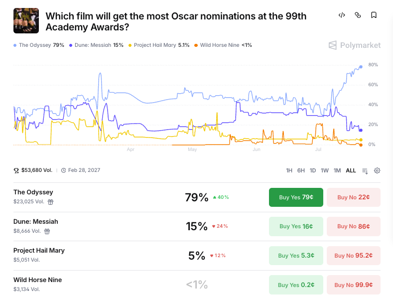Bookmark this Oscar nominations market
Viewport: 393px width, 299px height.
point(374,15)
